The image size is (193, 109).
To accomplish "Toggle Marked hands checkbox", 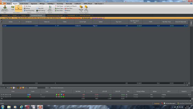I will 28,88.
